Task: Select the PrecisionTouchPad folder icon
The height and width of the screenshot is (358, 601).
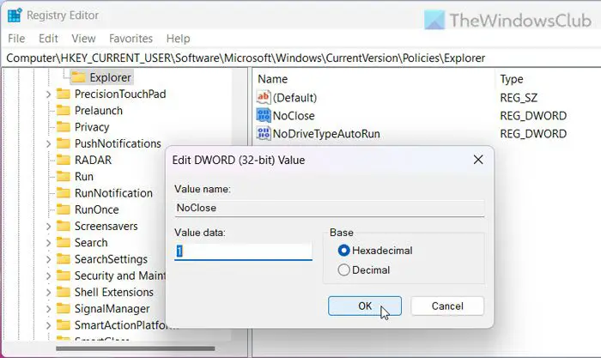Action: (64, 94)
